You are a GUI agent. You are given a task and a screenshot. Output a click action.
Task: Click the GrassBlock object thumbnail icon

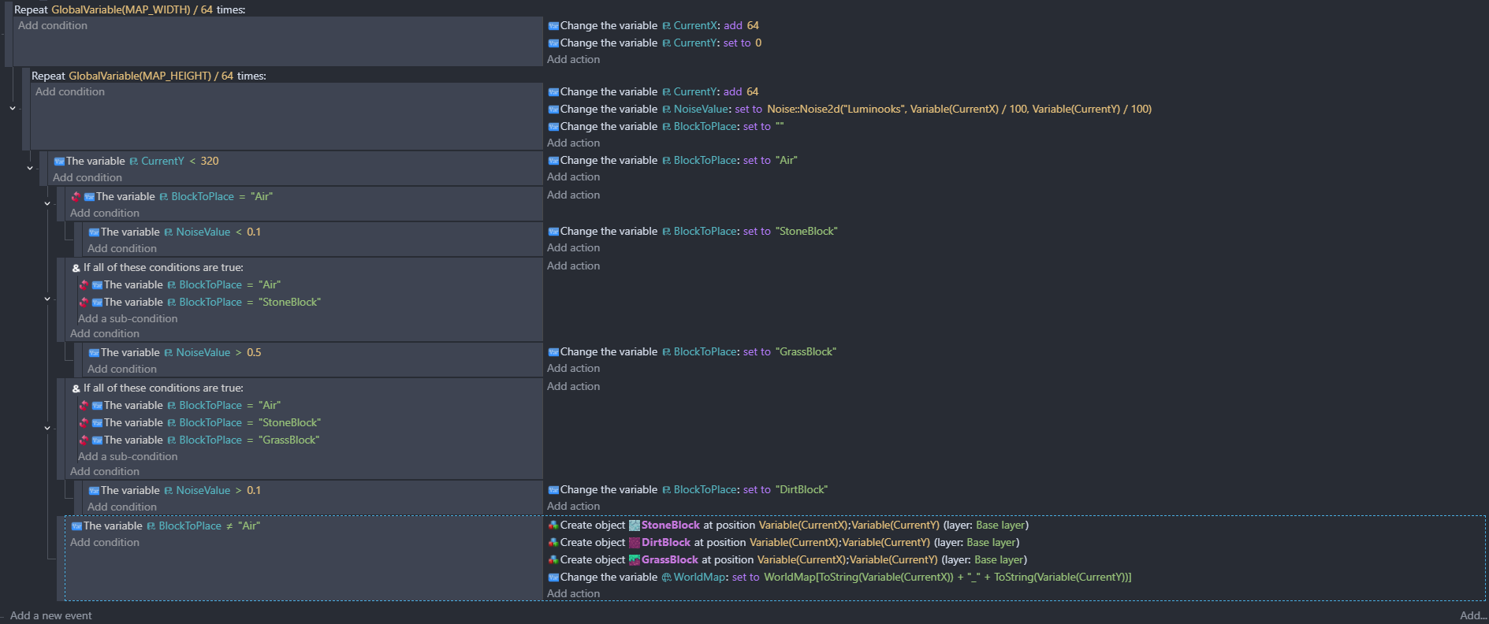[x=634, y=560]
